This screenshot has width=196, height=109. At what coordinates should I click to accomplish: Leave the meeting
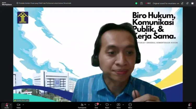[x=190, y=106]
